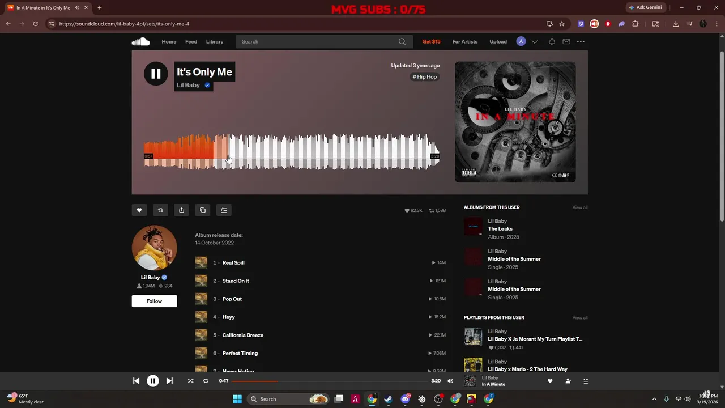Click the search magnifier icon
The width and height of the screenshot is (725, 408).
pos(402,41)
